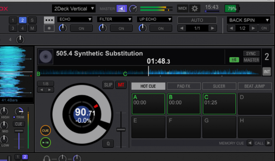Double the 1/8 loop size
Screen dimensions: 275x161
[50, 90]
